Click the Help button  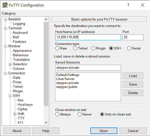point(46,131)
